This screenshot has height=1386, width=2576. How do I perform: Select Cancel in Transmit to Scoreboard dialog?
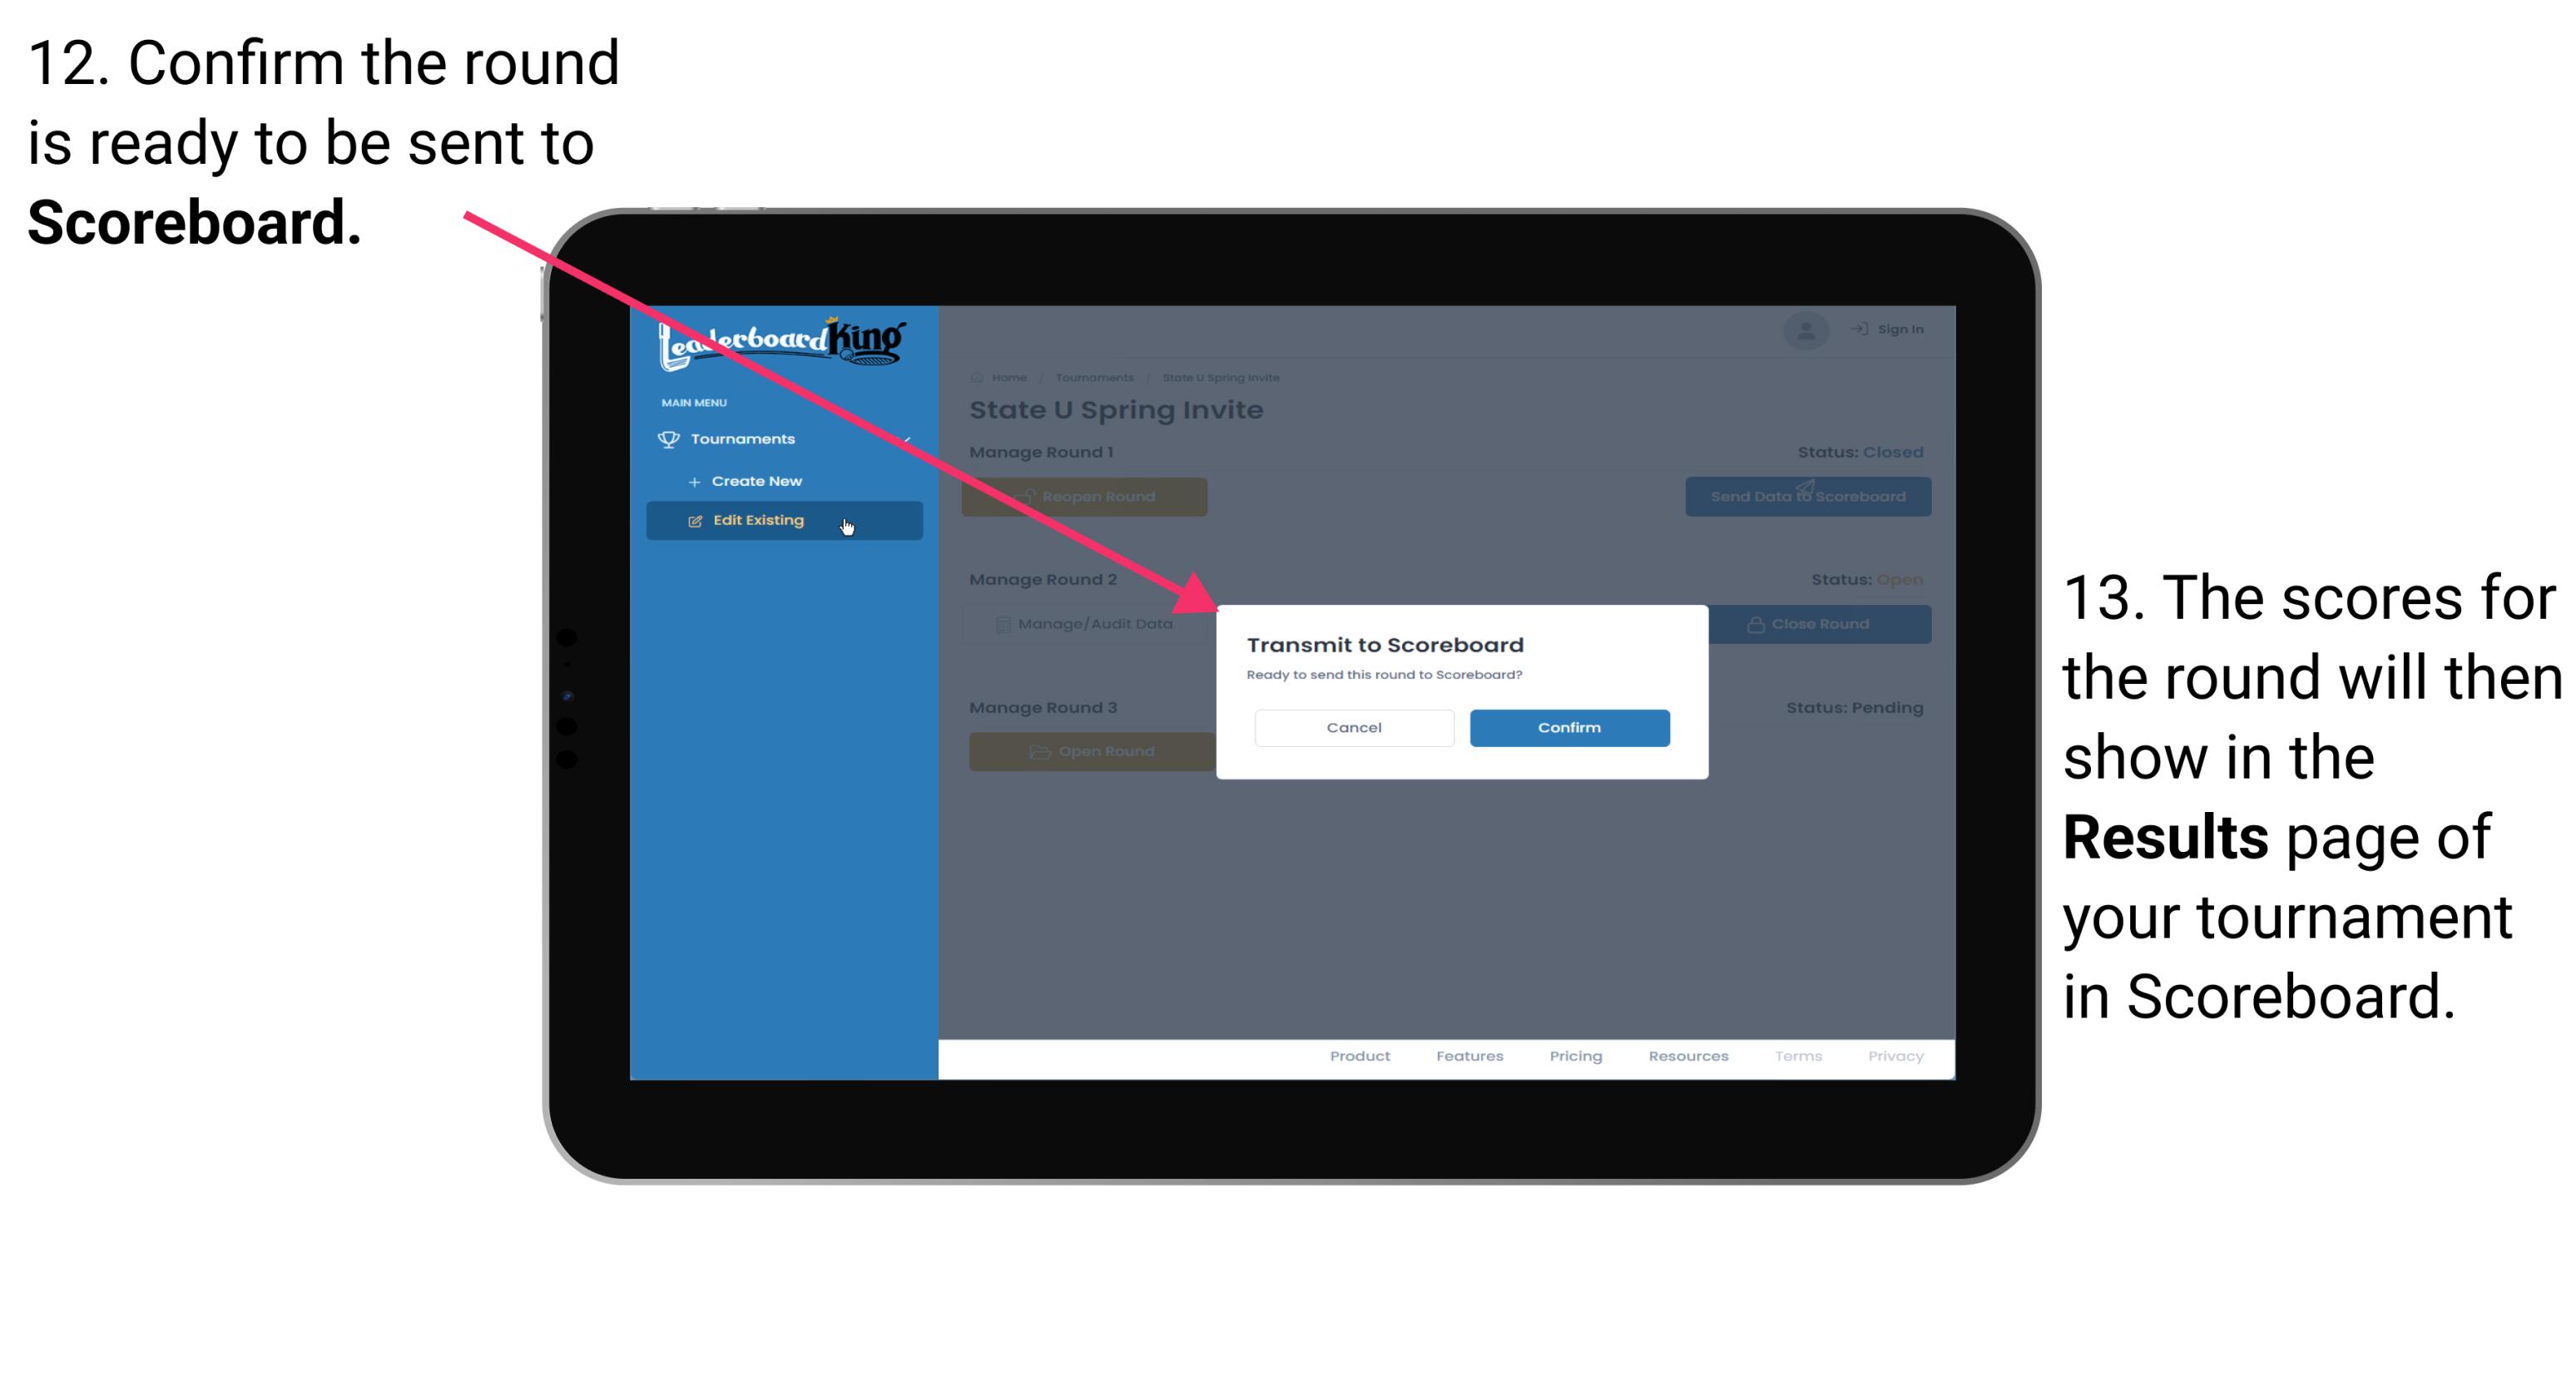click(x=1355, y=725)
